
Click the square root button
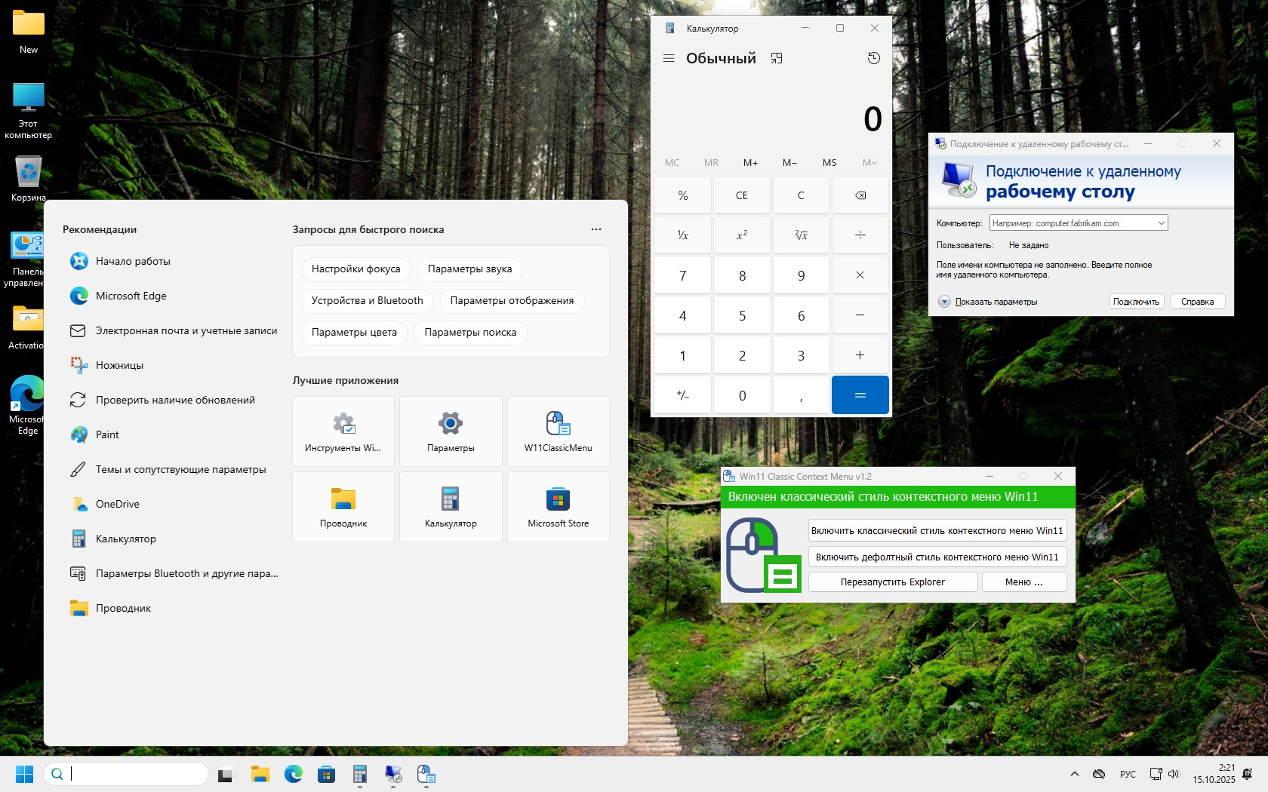[801, 235]
